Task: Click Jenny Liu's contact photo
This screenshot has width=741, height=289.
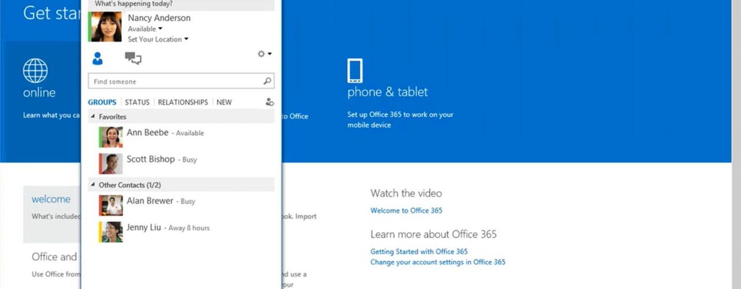Action: click(111, 232)
